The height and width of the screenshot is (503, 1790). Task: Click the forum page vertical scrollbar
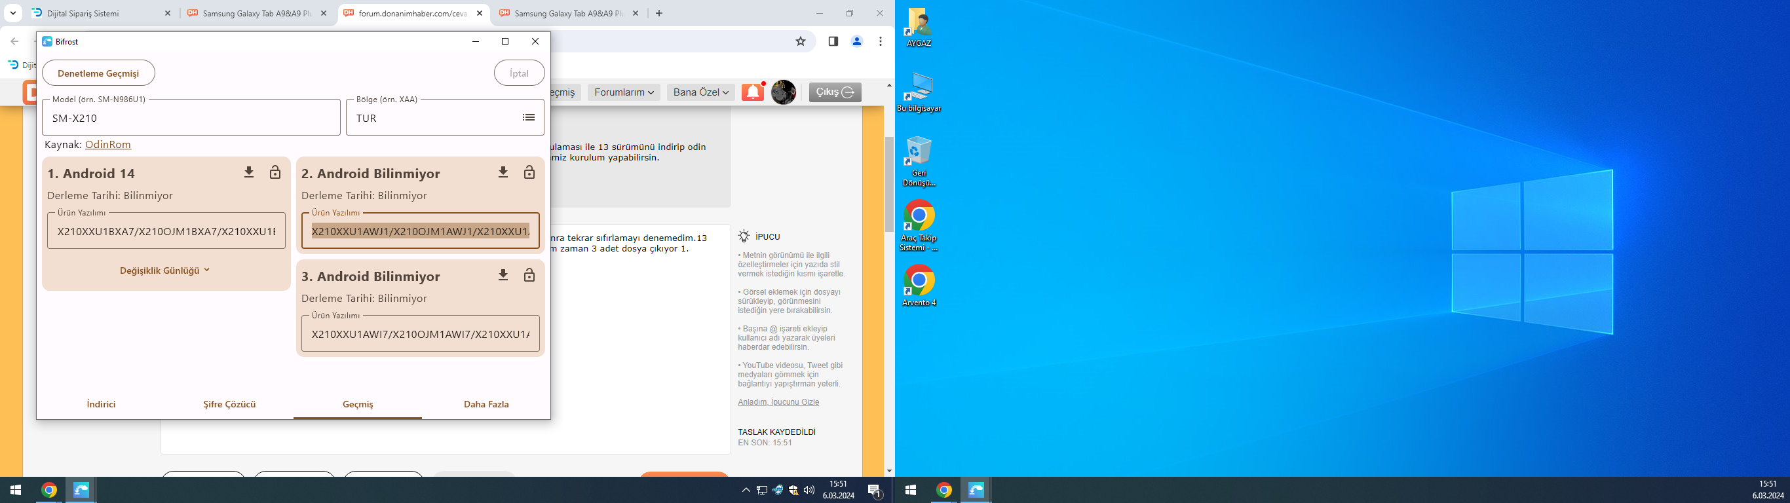point(888,184)
